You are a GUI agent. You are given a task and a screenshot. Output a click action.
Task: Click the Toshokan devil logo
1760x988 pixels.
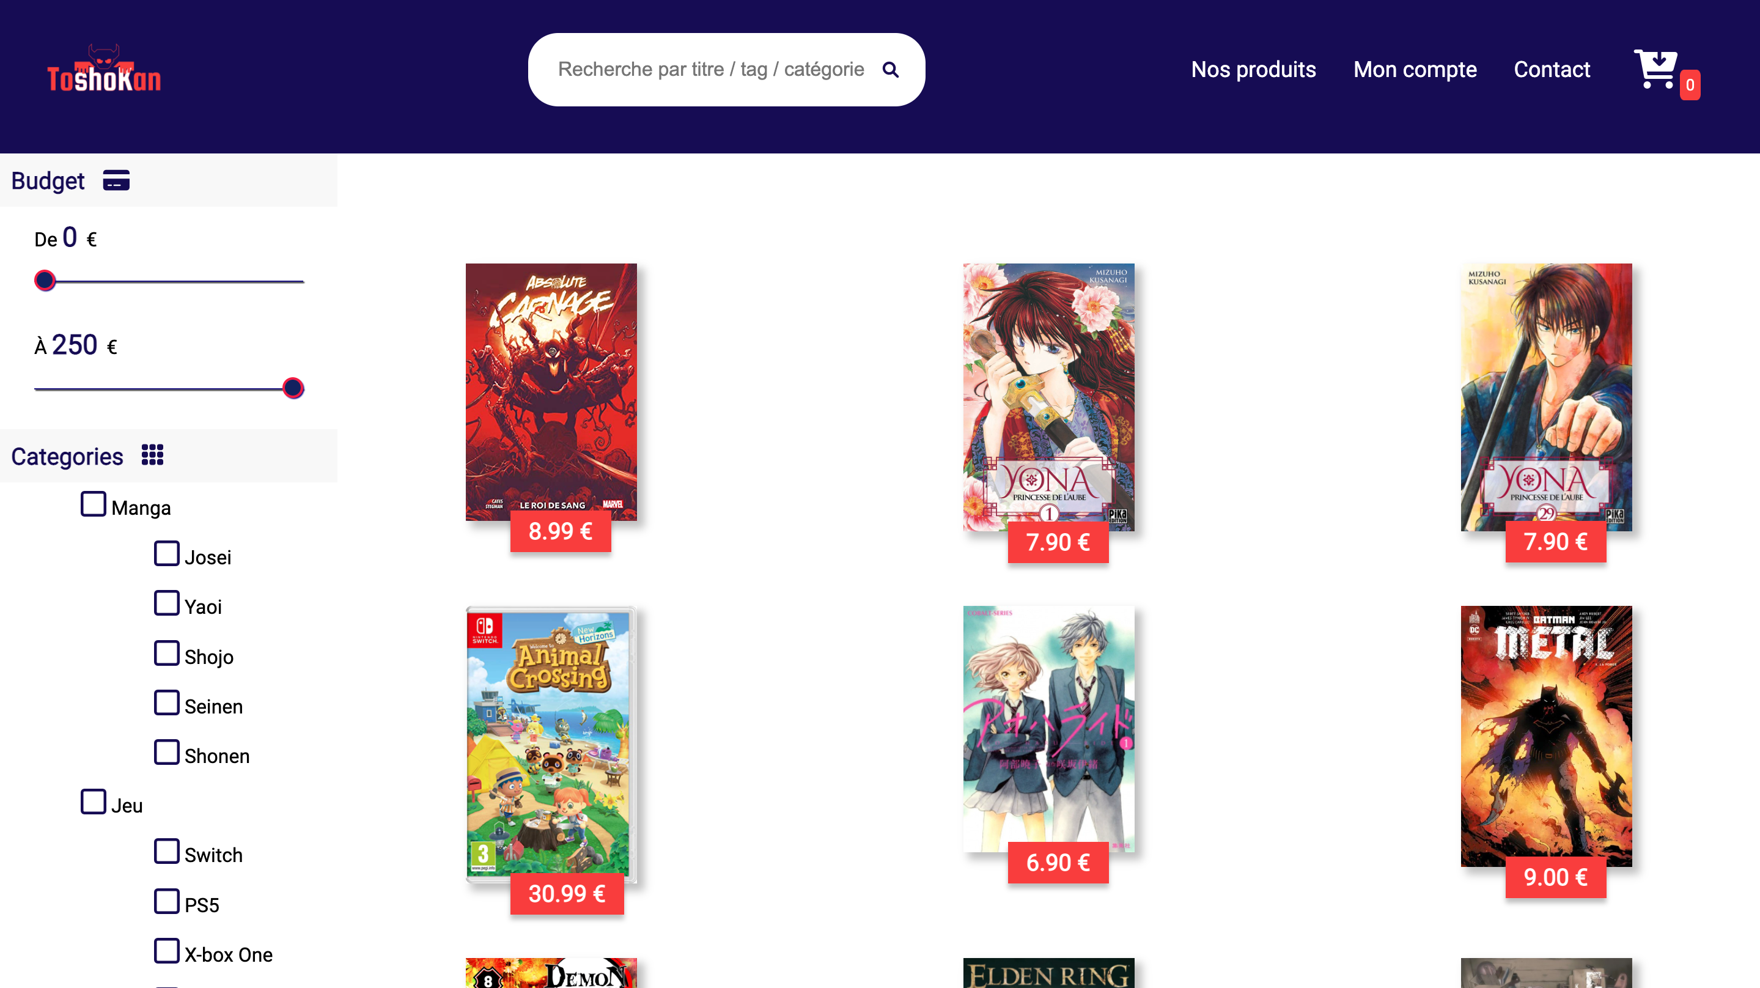pos(104,69)
